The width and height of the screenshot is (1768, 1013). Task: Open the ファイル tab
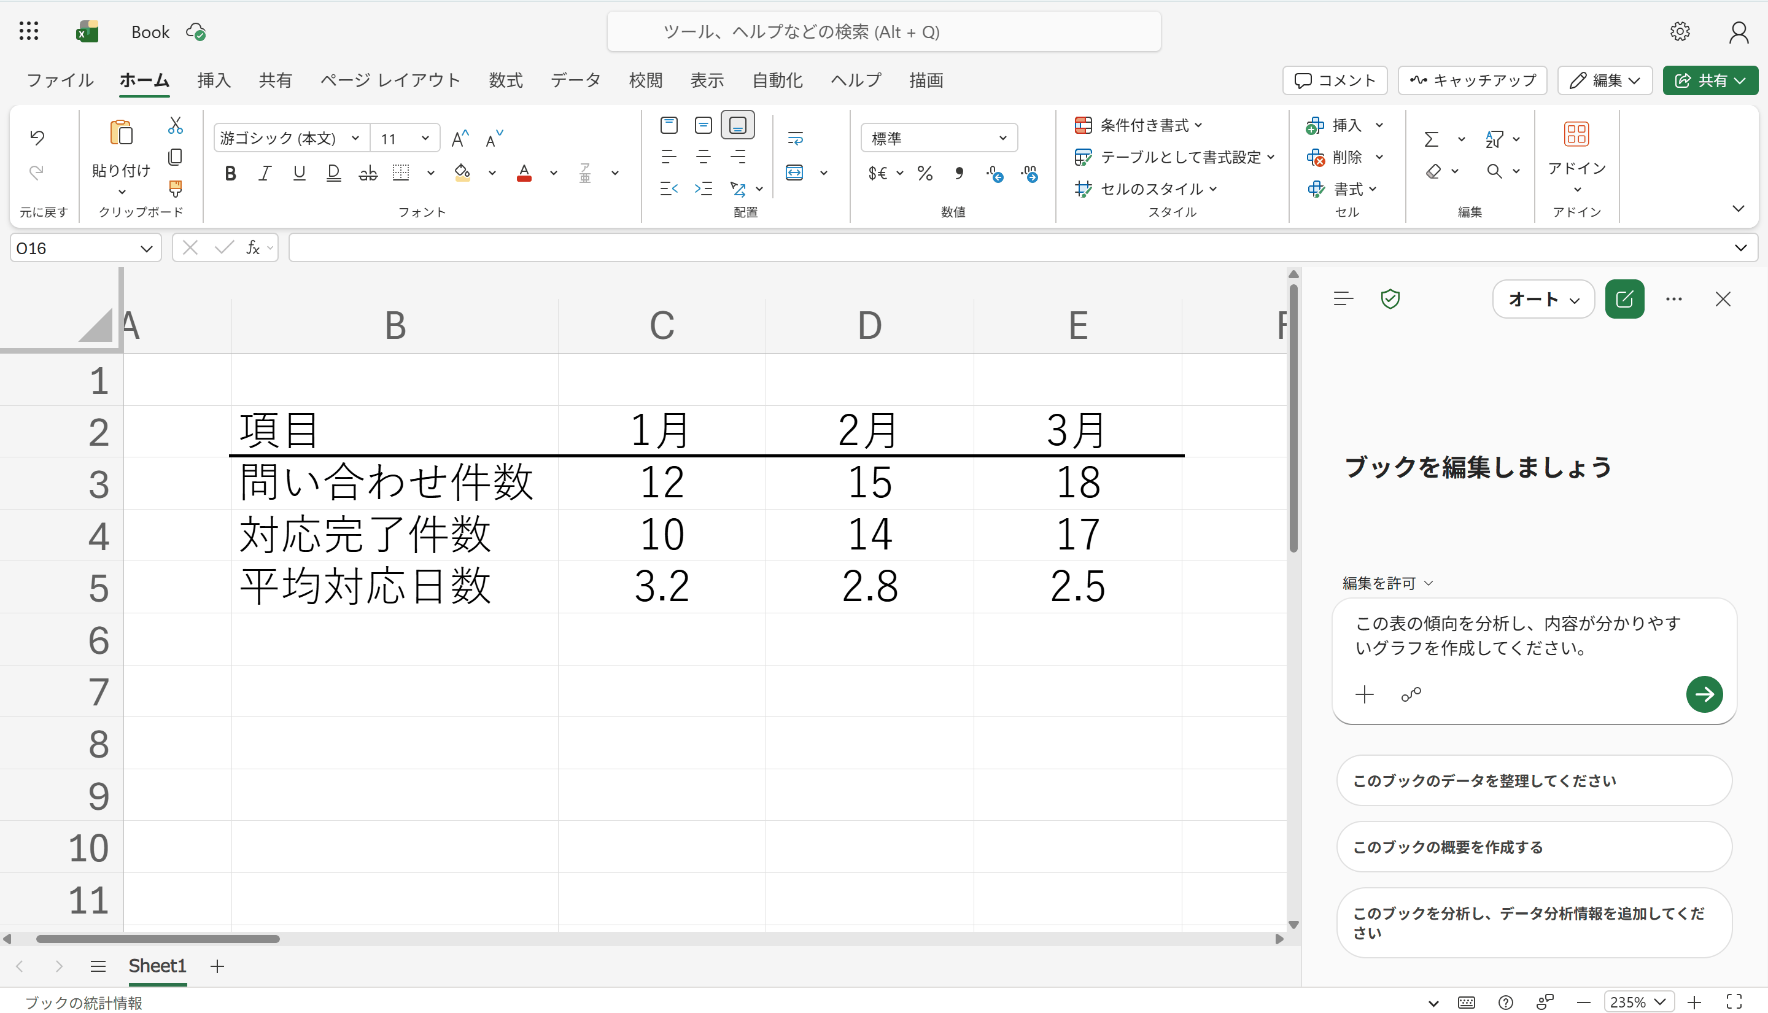coord(60,80)
